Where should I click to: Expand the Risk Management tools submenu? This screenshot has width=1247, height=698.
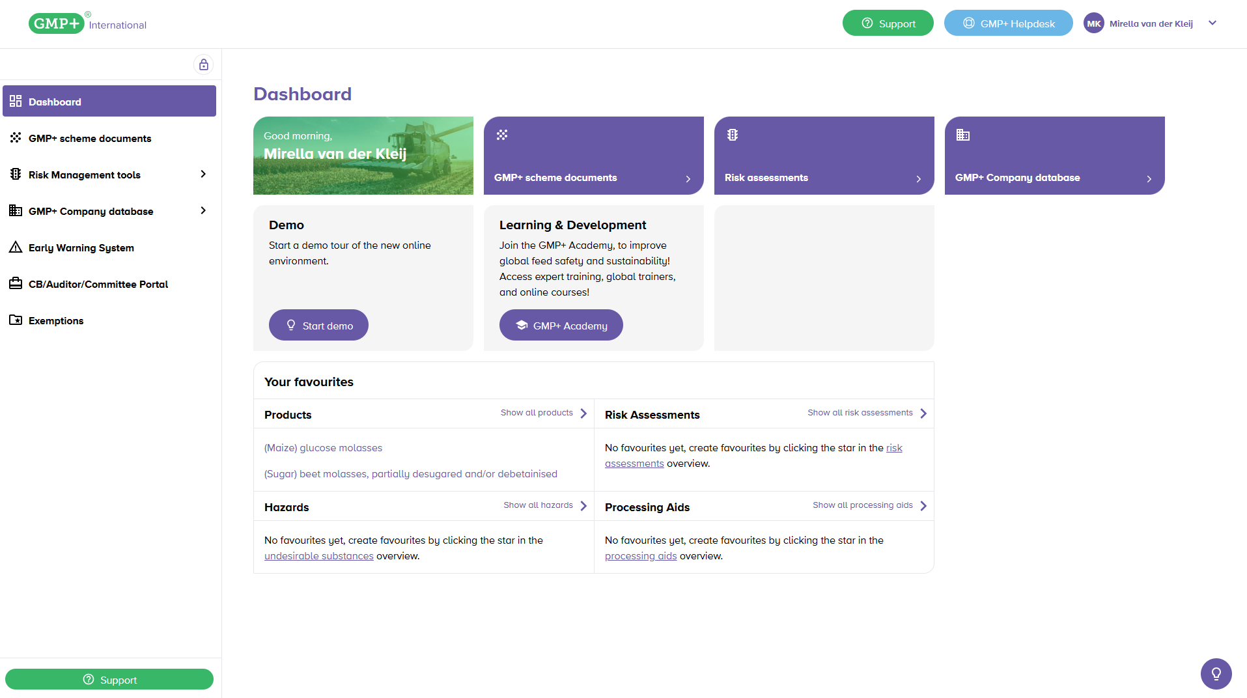203,174
